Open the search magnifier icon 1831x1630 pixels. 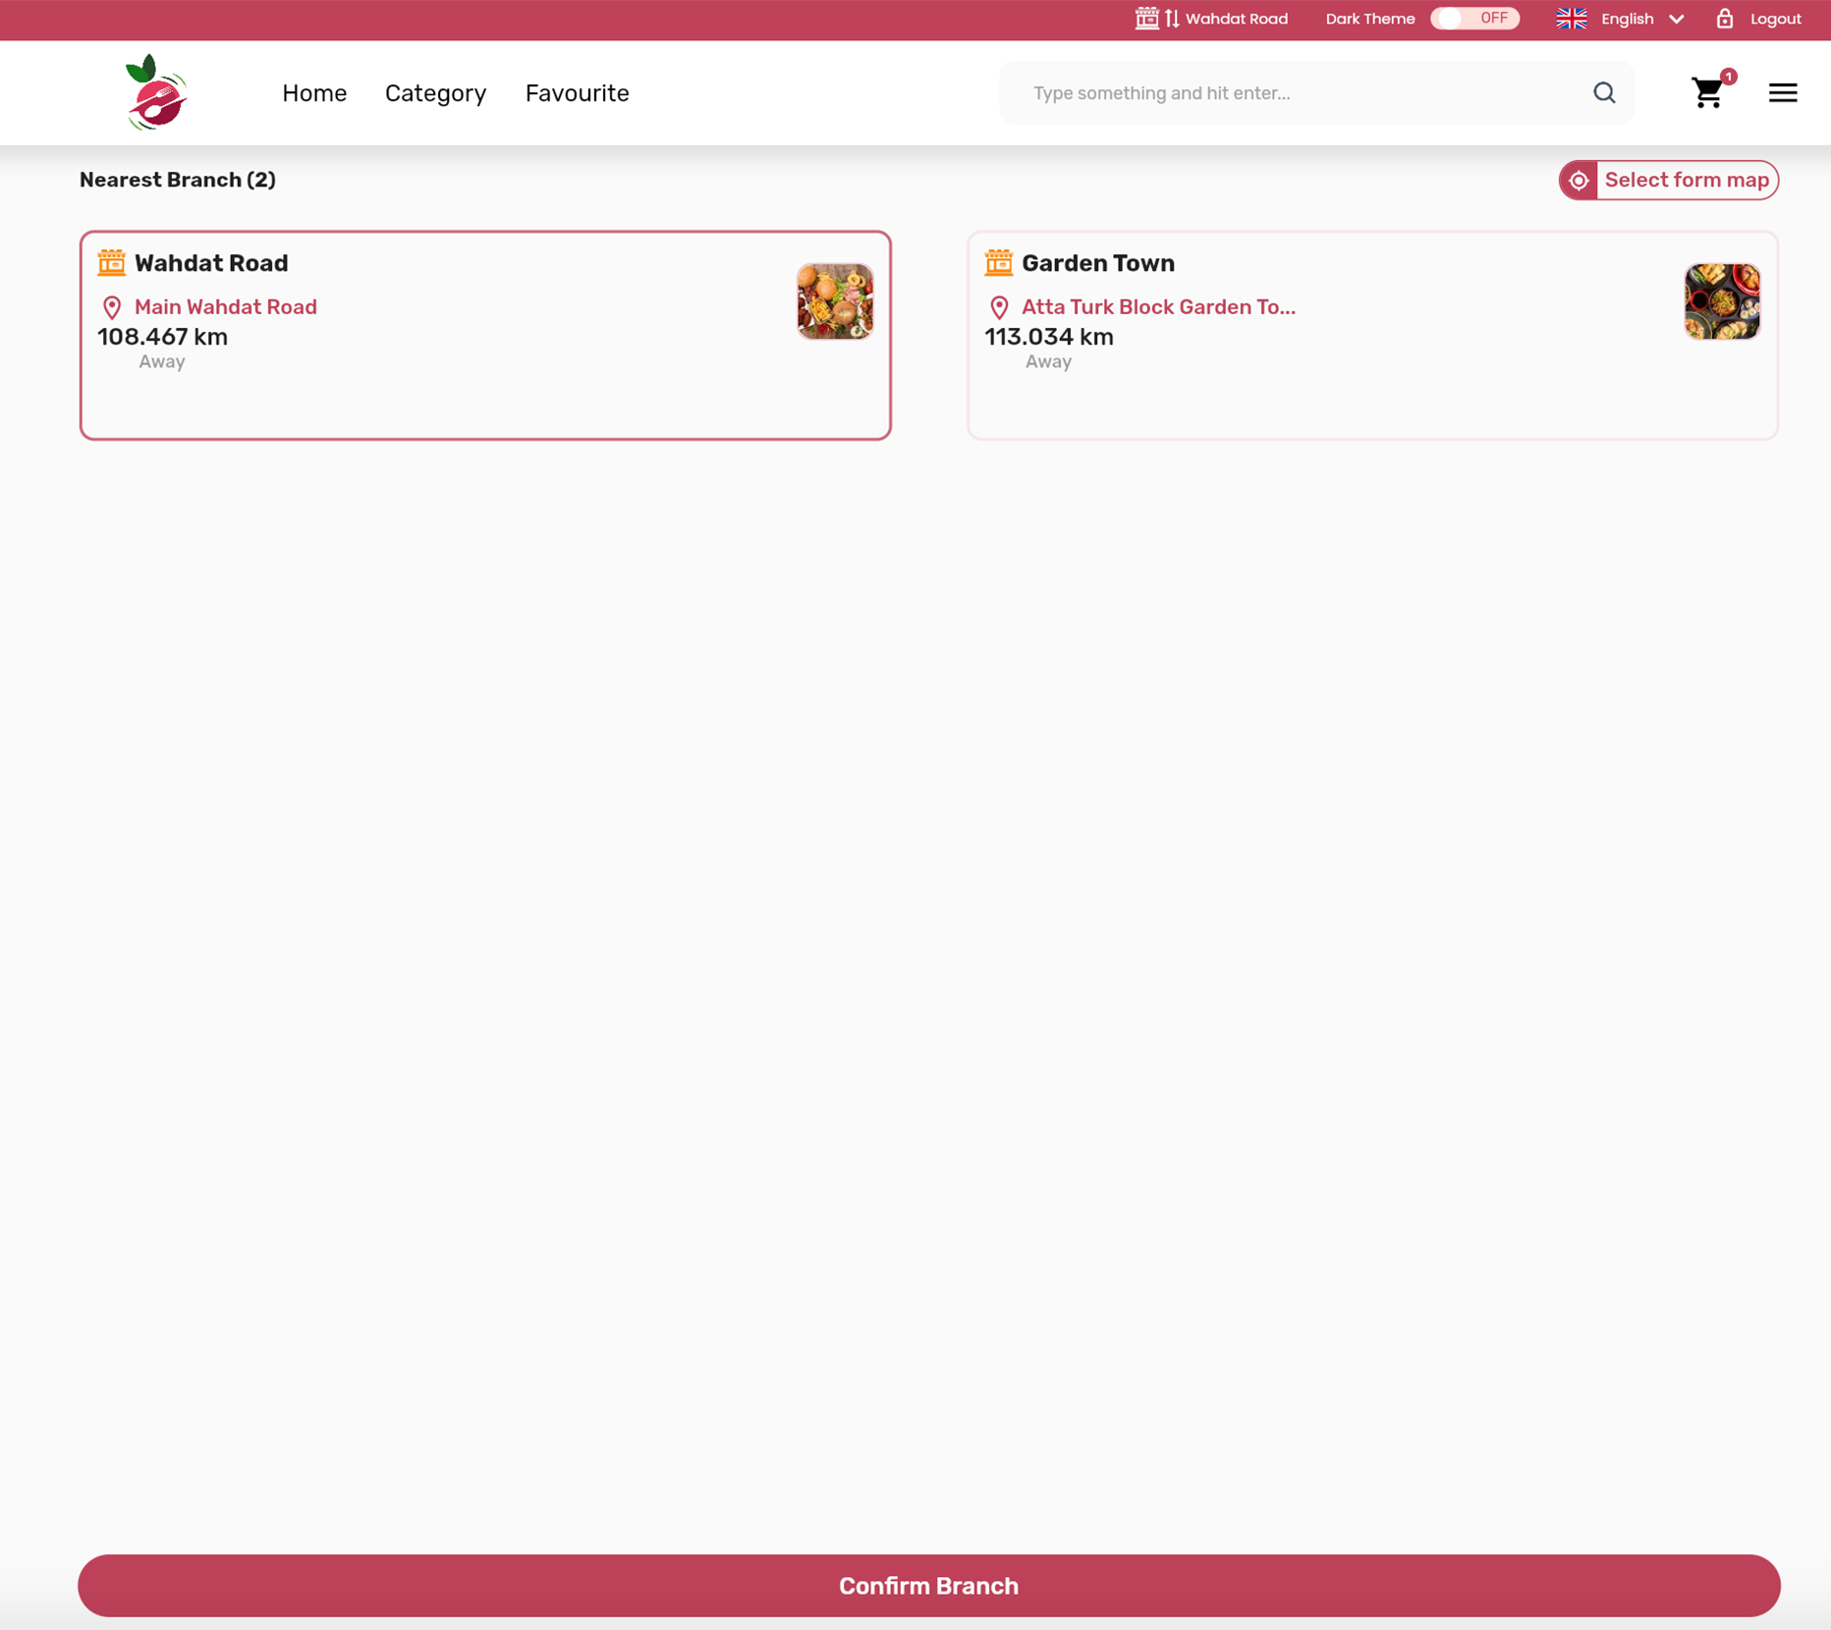(x=1602, y=92)
